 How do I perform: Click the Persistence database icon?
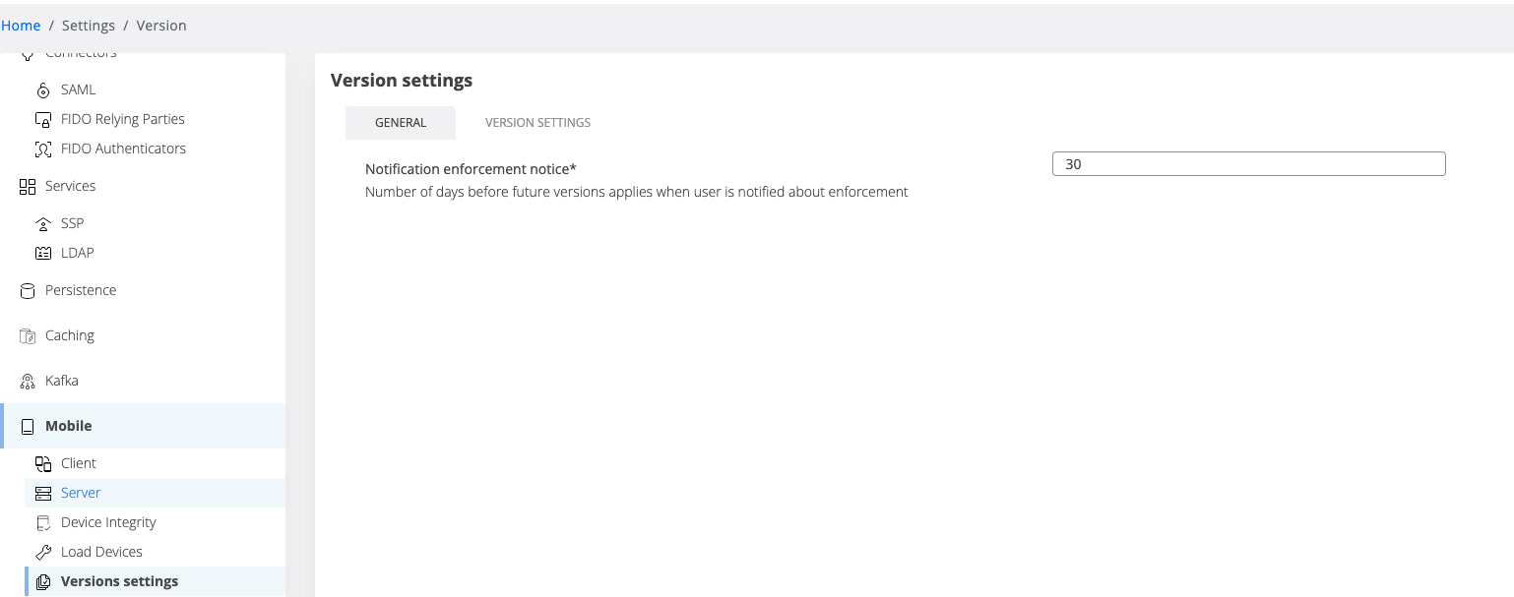click(x=28, y=291)
